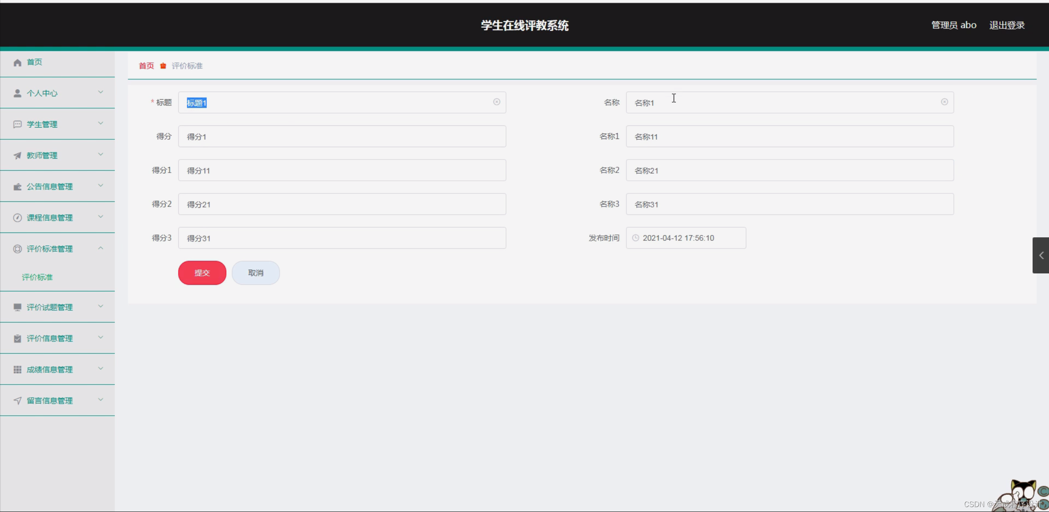Clear the 名称 field with circular clear icon
The width and height of the screenshot is (1049, 512).
[944, 102]
